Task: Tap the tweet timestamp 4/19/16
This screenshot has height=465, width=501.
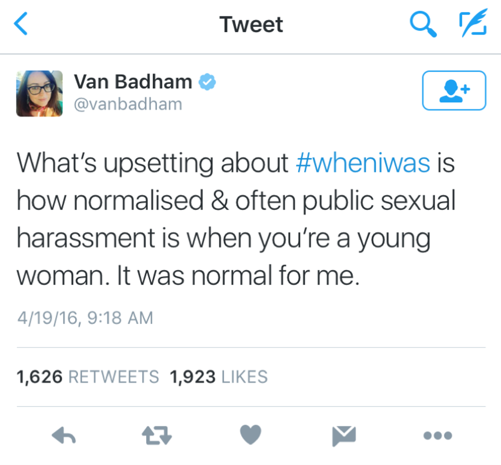Action: coord(85,318)
